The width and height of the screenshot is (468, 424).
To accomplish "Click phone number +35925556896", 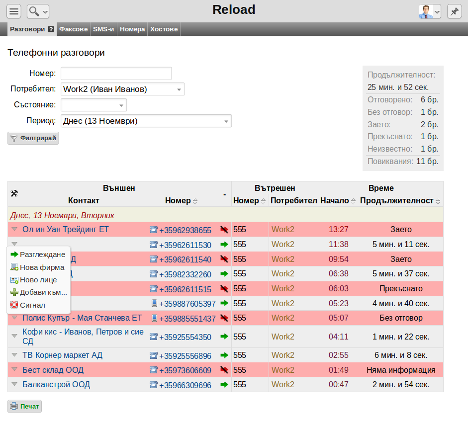I will click(185, 356).
